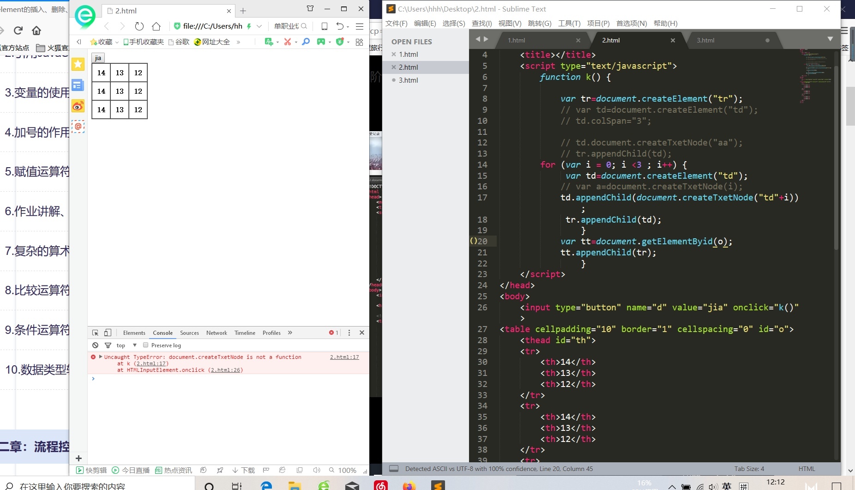
Task: Click the Sublime status bar panel switcher icon
Action: (394, 468)
